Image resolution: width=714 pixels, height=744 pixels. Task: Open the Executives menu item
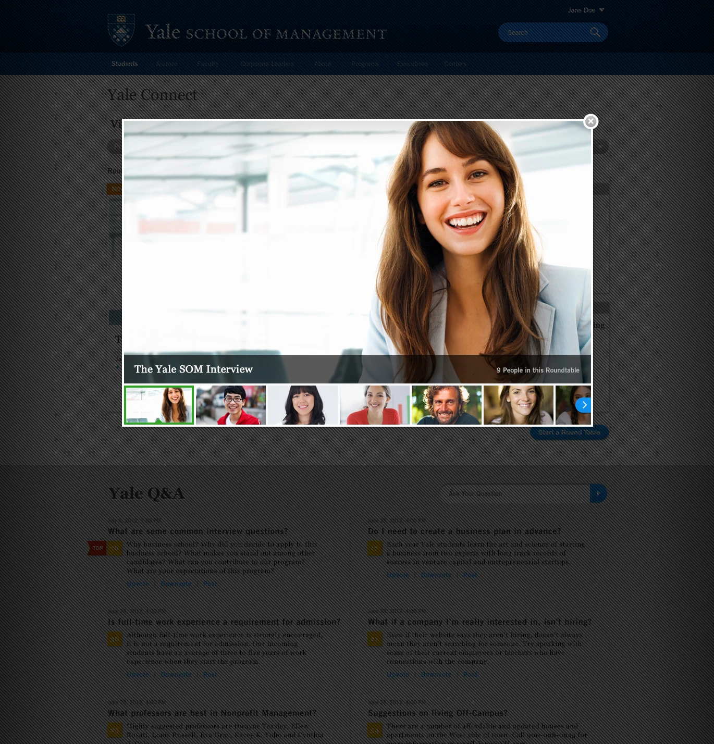point(412,64)
